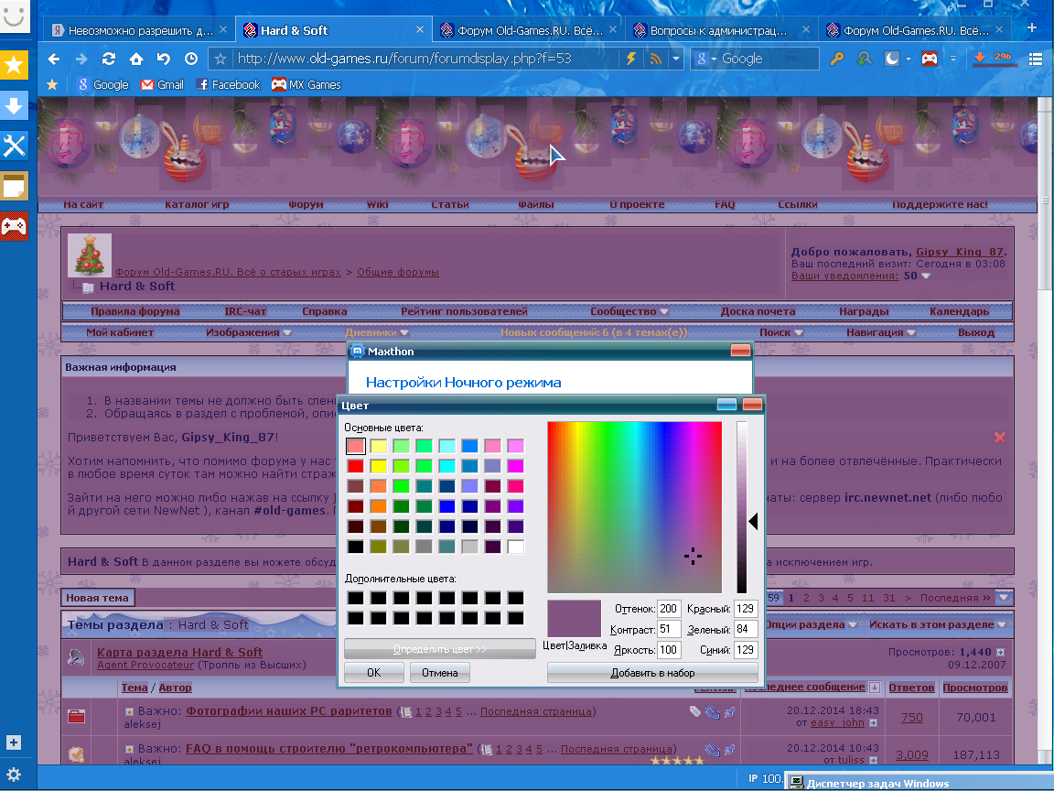This screenshot has height=791, width=1054.
Task: Open the Maxthon main menu icon
Action: tap(1035, 60)
